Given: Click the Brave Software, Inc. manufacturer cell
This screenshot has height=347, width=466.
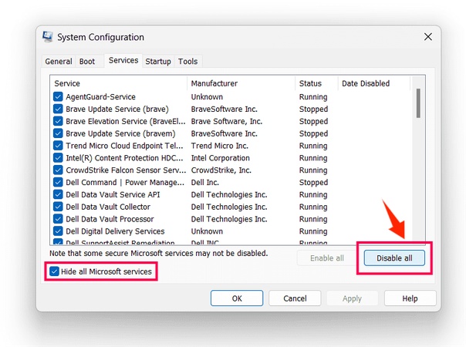Looking at the screenshot, I should click(x=227, y=121).
